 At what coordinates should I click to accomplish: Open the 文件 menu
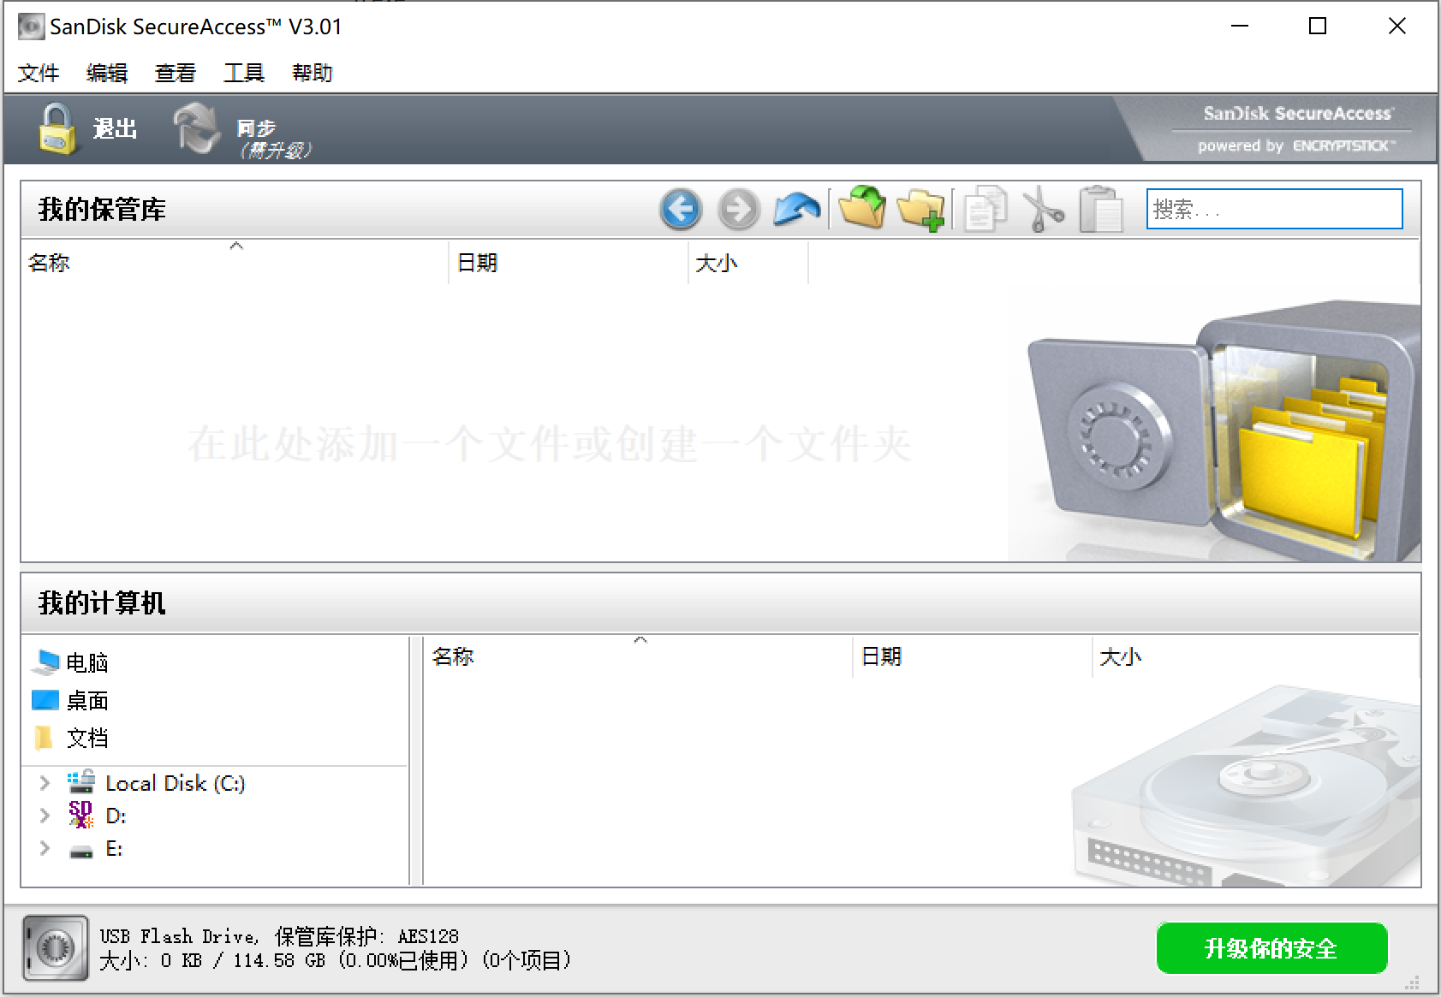point(39,73)
